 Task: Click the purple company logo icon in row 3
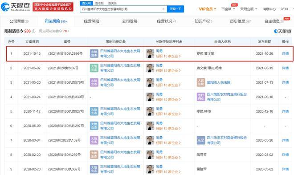coord(94,82)
